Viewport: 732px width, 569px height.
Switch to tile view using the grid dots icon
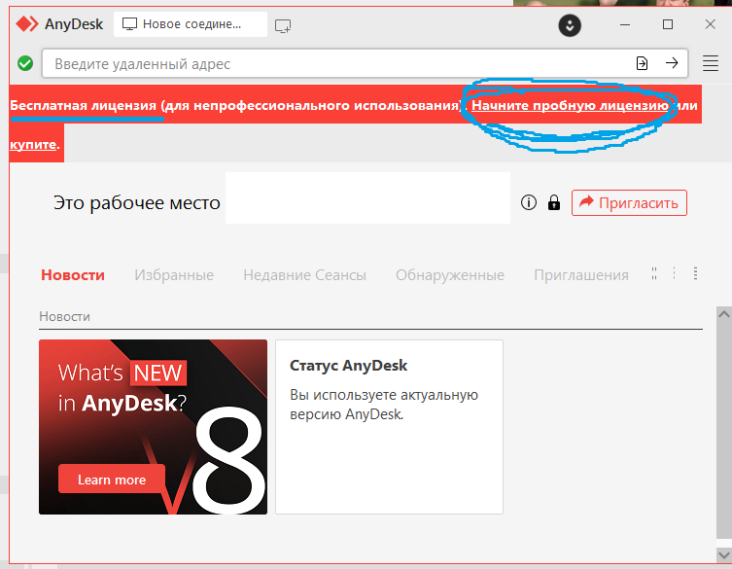654,273
